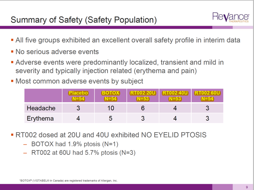Image resolution: width=254 pixels, height=190 pixels.
Task: Click the Erythema value 3 under RT002 60U
Action: 207,118
